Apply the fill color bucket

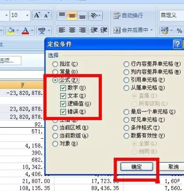tap(11, 31)
